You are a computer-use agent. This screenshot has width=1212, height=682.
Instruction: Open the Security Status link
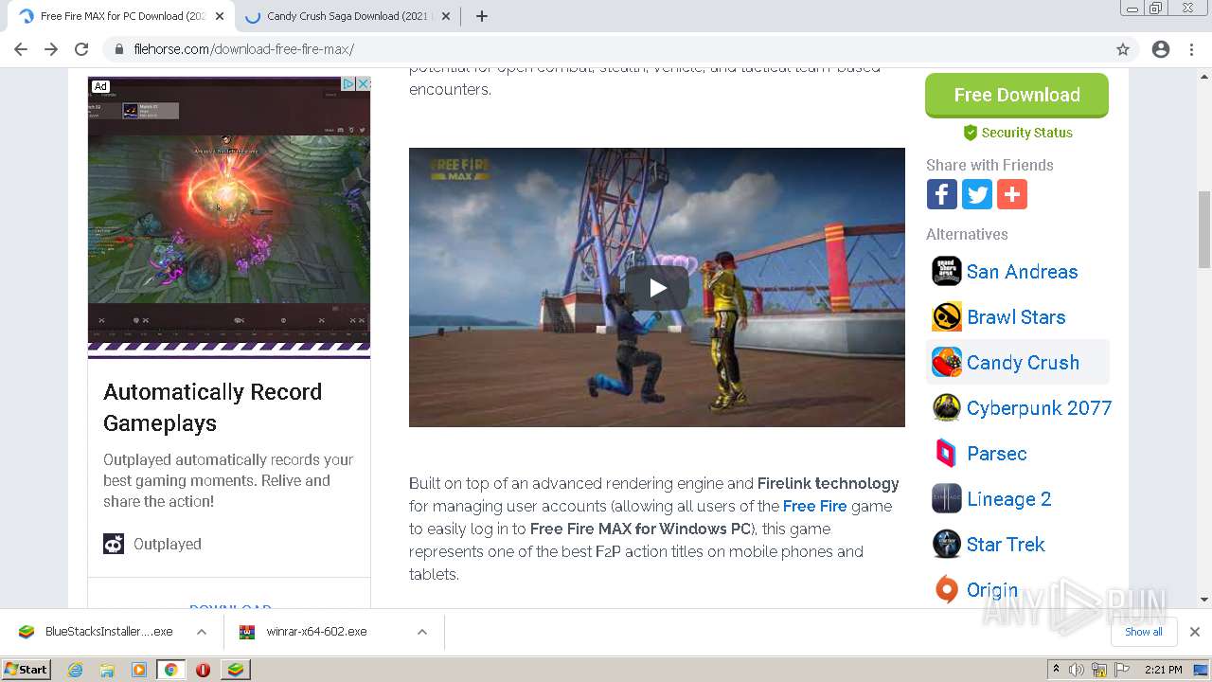click(1018, 133)
